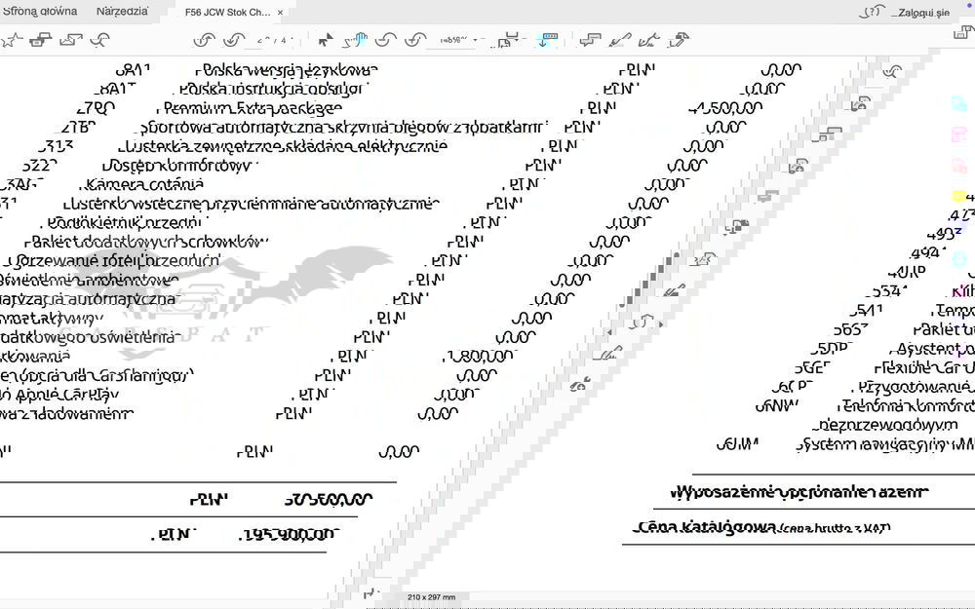Zoom out using the minus icon
Screen dimensions: 975x609
(x=386, y=40)
